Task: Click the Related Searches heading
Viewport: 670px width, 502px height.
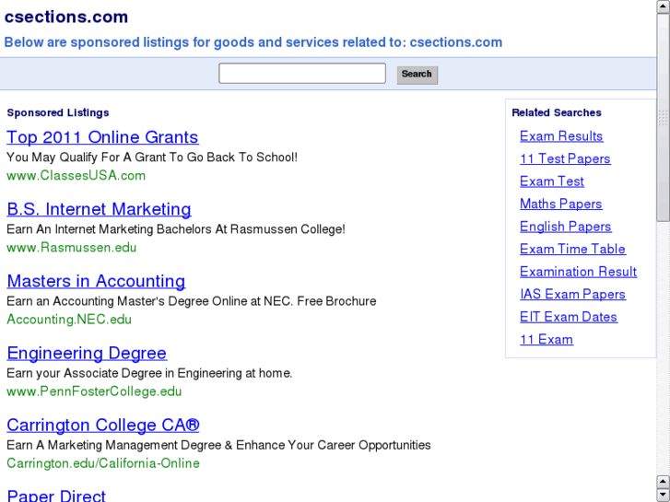Action: (x=557, y=112)
